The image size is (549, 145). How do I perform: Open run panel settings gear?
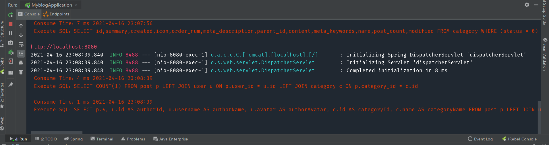(x=527, y=5)
